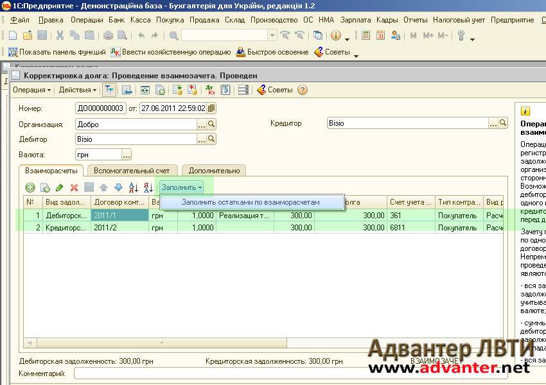546x385 pixels.
Task: Click the yellow info Help icon
Action: tap(336, 35)
